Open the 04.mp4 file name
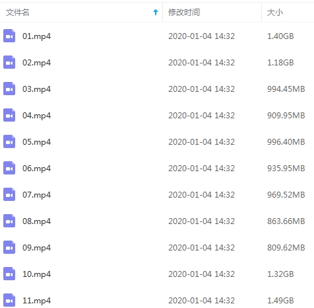Image resolution: width=314 pixels, height=308 pixels. click(x=36, y=116)
